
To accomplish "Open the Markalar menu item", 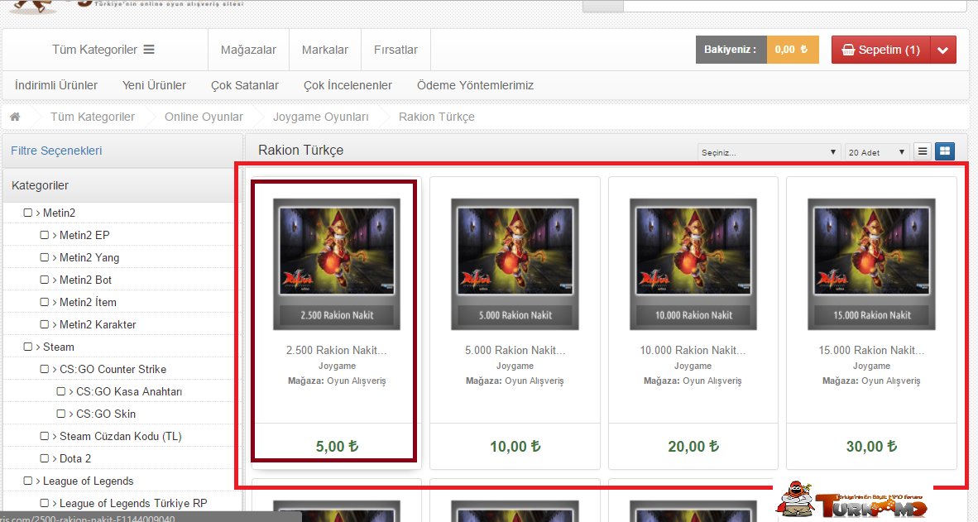I will point(325,50).
